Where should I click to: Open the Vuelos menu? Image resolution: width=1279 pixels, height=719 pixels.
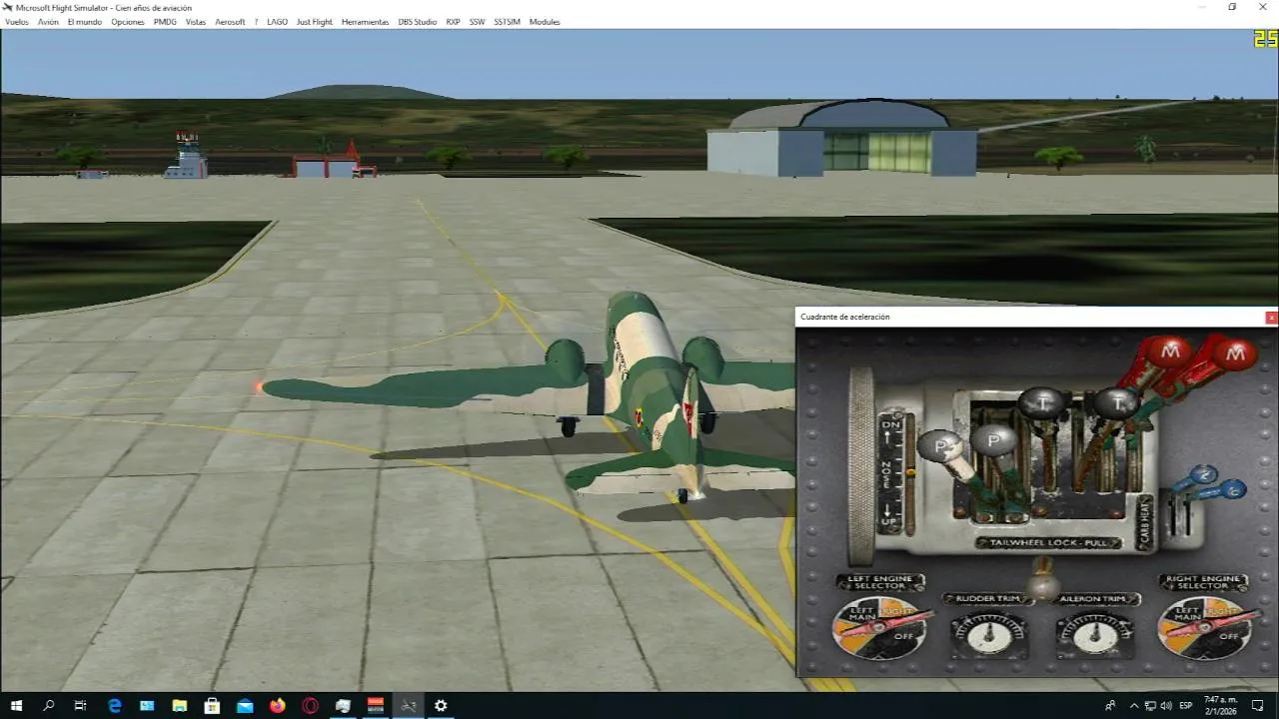click(17, 22)
